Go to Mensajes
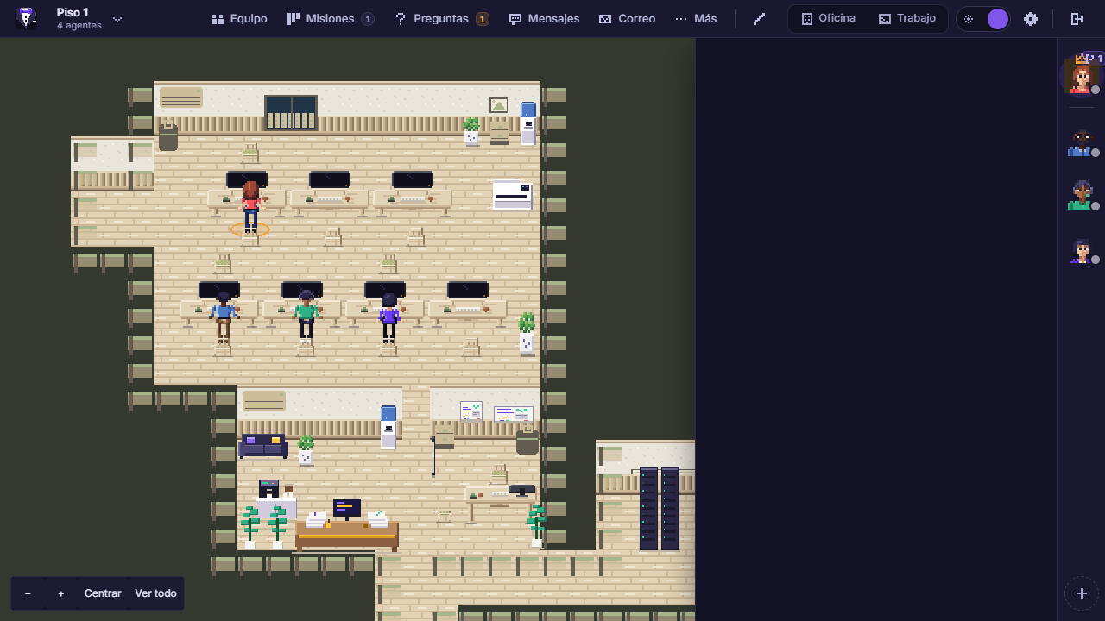Viewport: 1105px width, 621px height. click(x=544, y=19)
